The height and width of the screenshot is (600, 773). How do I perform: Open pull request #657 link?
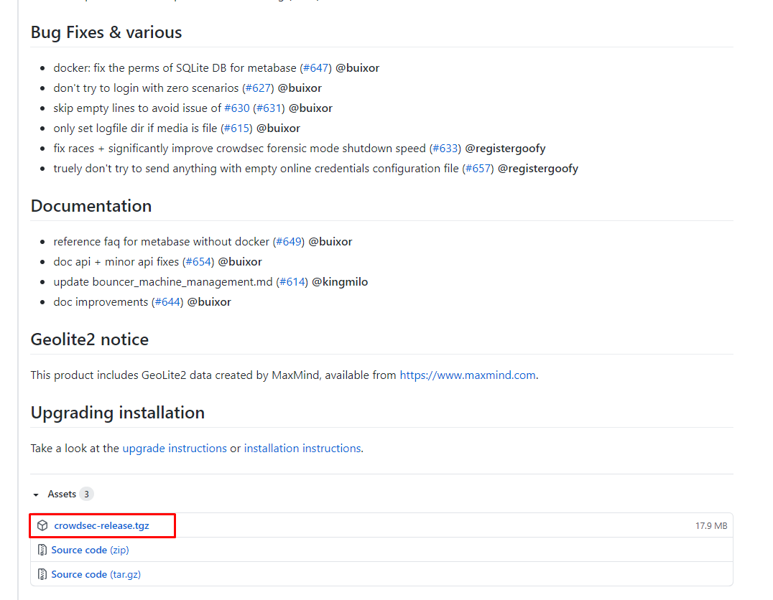(x=478, y=169)
